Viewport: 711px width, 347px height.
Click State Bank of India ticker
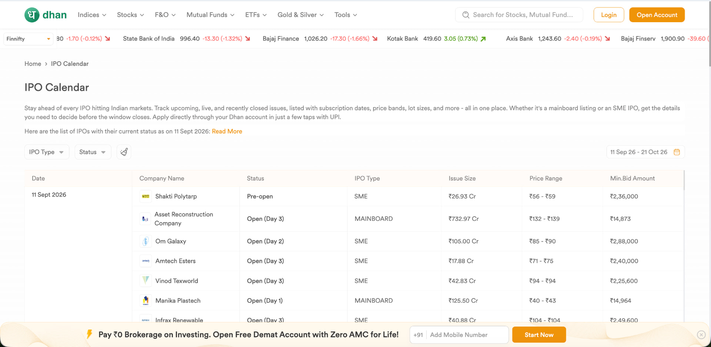(x=187, y=39)
